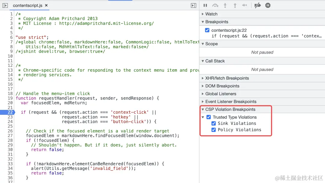
Task: Pause script execution
Action: pos(205,5)
